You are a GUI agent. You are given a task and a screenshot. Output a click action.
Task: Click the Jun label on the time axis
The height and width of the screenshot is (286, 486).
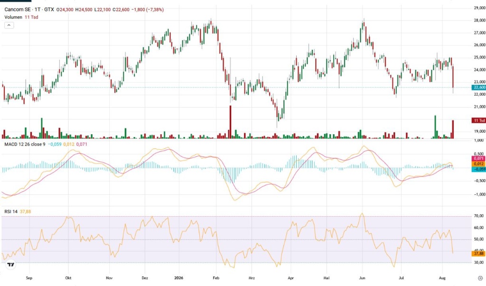point(362,278)
